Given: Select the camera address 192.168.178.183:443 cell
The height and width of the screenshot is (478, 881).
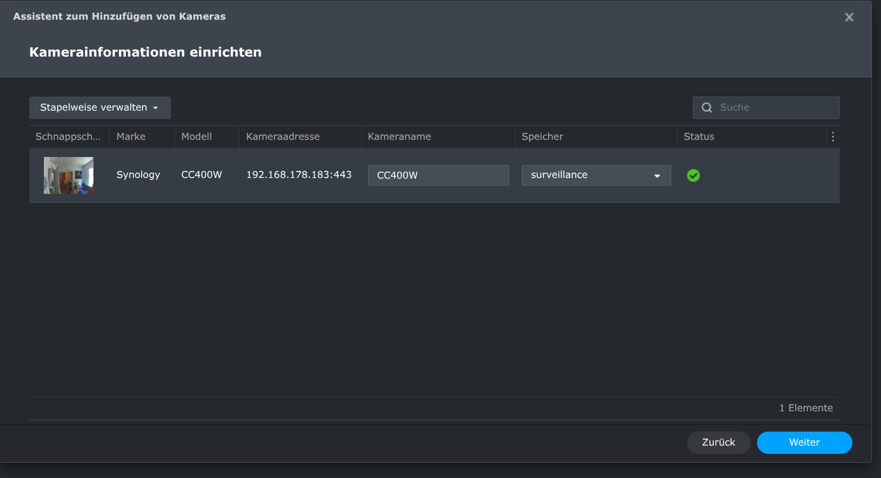Looking at the screenshot, I should 299,175.
